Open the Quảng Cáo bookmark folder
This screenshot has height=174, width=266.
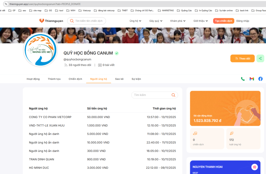click(x=184, y=11)
